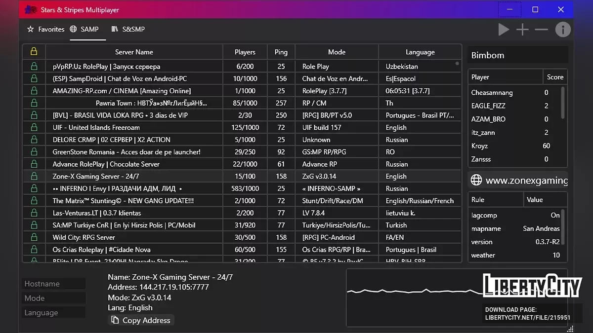Open the S&SMP tab
Image resolution: width=593 pixels, height=333 pixels.
click(x=128, y=30)
